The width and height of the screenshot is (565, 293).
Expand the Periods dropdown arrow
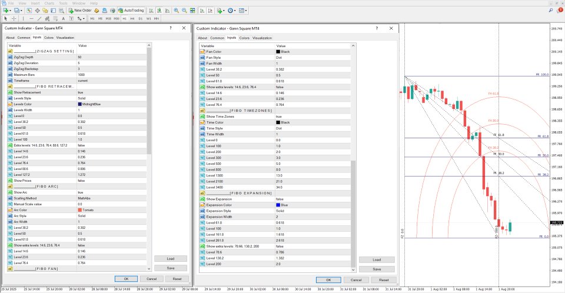pyautogui.click(x=235, y=11)
